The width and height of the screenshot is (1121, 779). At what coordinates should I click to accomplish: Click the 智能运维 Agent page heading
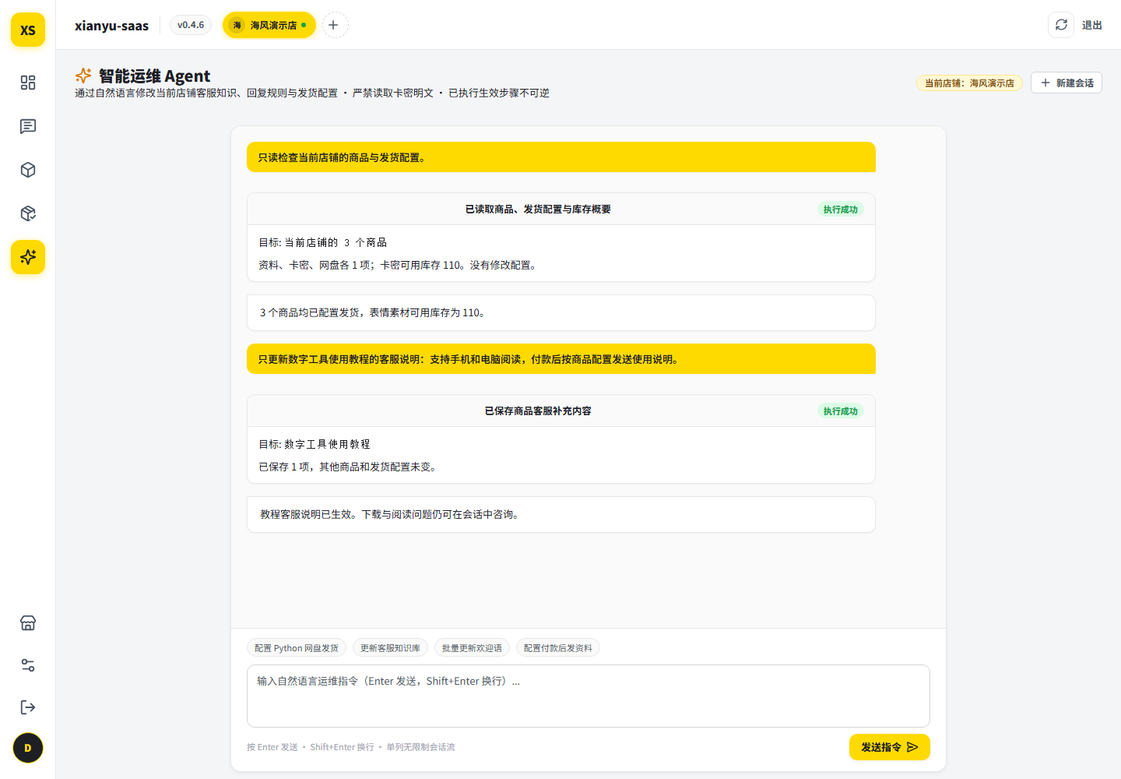[154, 76]
